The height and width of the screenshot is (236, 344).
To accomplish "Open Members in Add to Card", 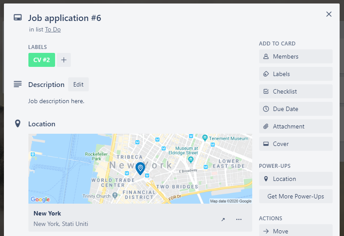I will pos(295,56).
